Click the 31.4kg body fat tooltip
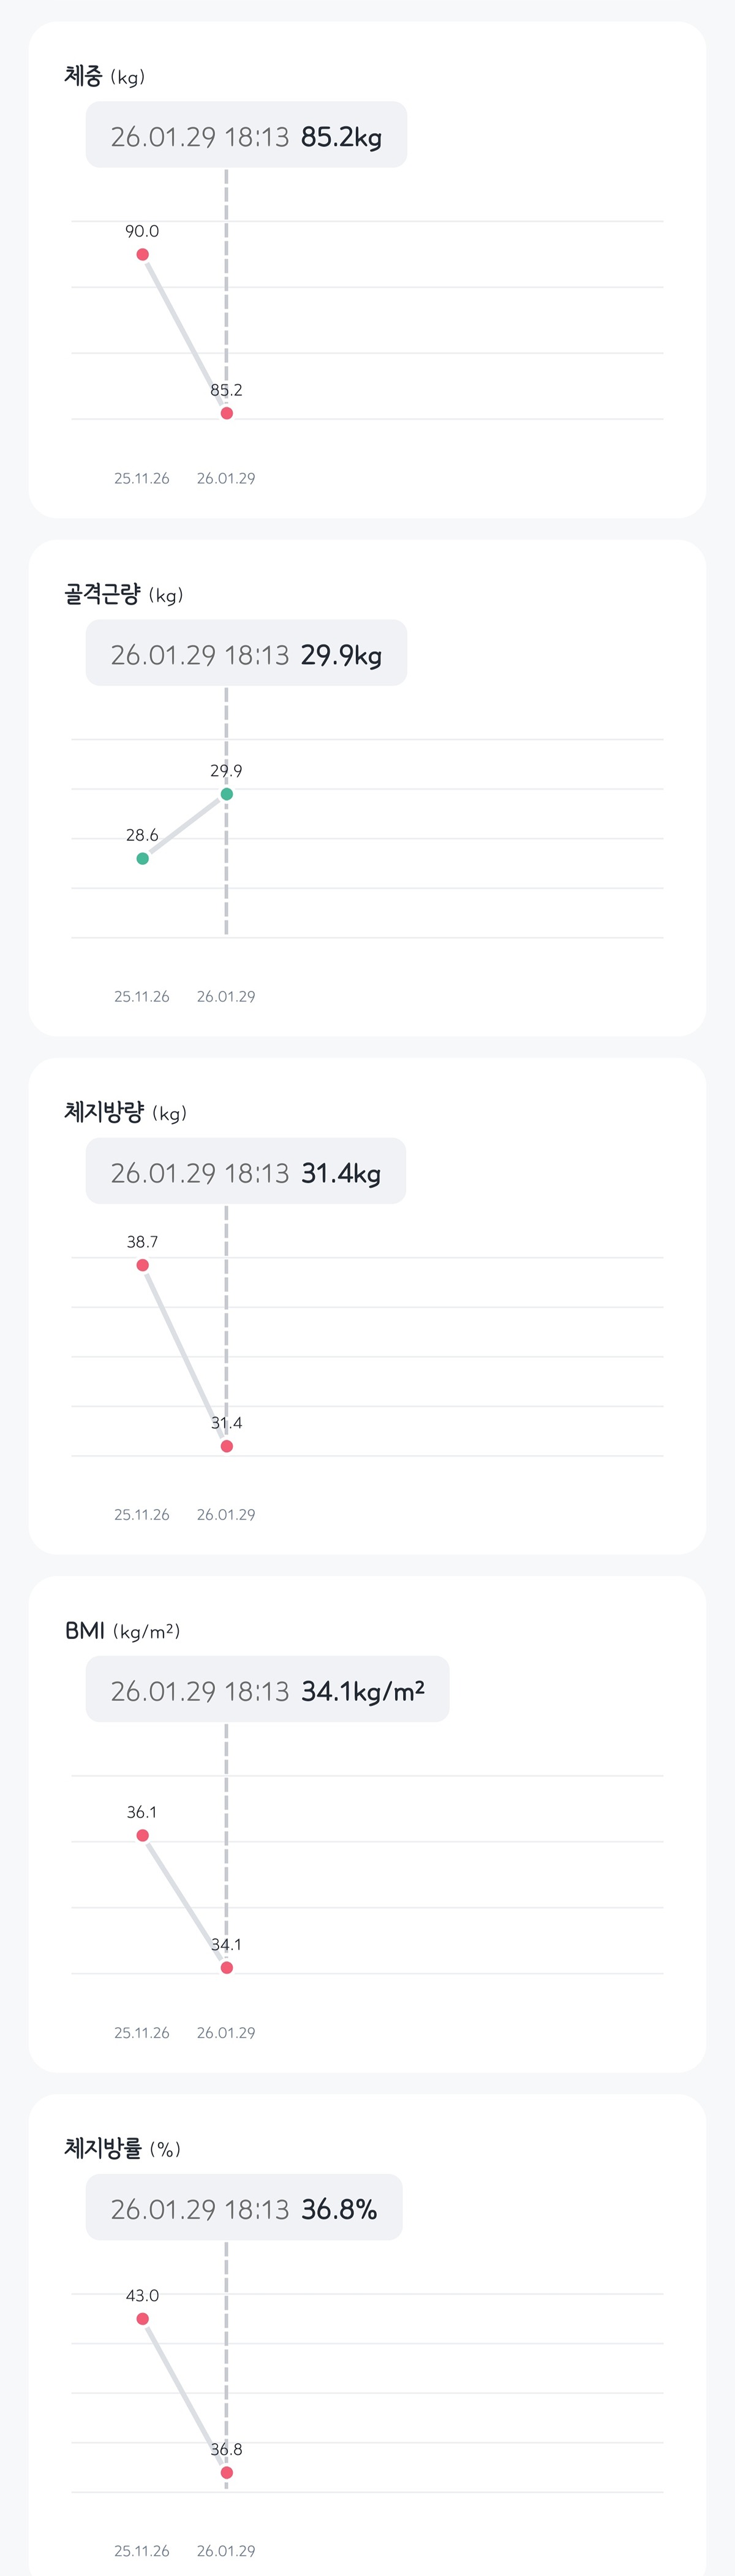Viewport: 735px width, 2576px height. tap(246, 1171)
